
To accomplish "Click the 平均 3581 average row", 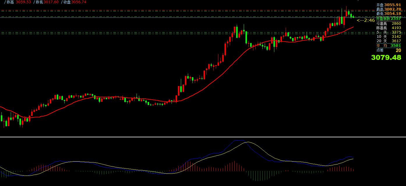I will point(389,45).
